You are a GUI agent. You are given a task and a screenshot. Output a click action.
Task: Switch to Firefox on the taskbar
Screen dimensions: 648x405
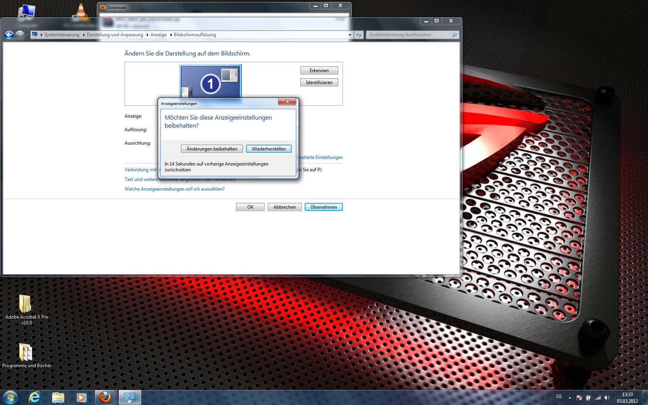[x=105, y=397]
